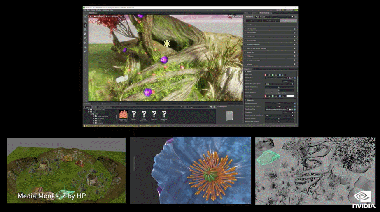Select the Move tool in left toolbar
Viewport: 380px width, 212px height.
point(85,25)
